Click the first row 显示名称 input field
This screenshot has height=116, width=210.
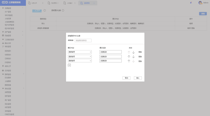(x=111, y=52)
